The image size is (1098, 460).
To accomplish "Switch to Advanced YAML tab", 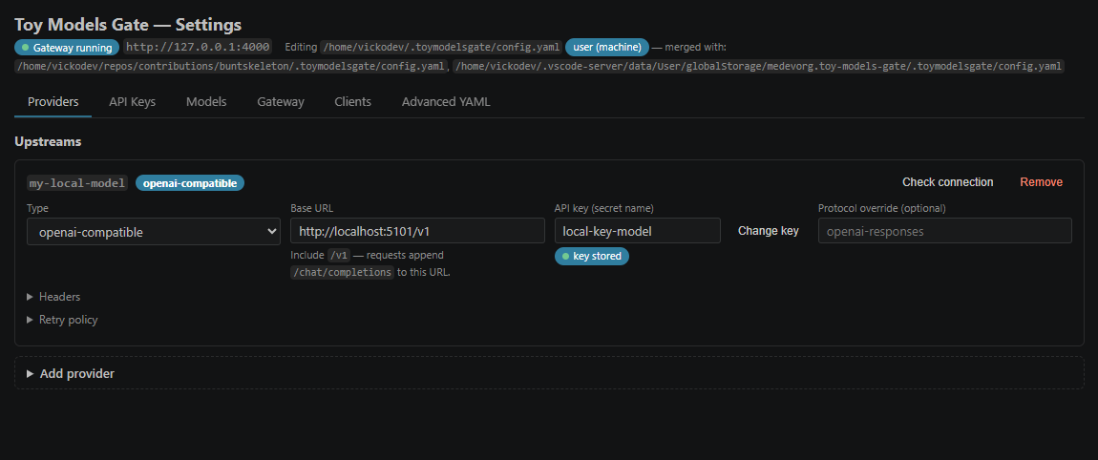I will (x=446, y=101).
